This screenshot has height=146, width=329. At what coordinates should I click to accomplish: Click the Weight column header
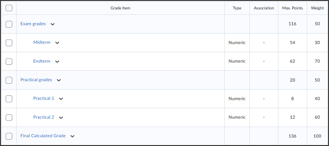coord(317,8)
